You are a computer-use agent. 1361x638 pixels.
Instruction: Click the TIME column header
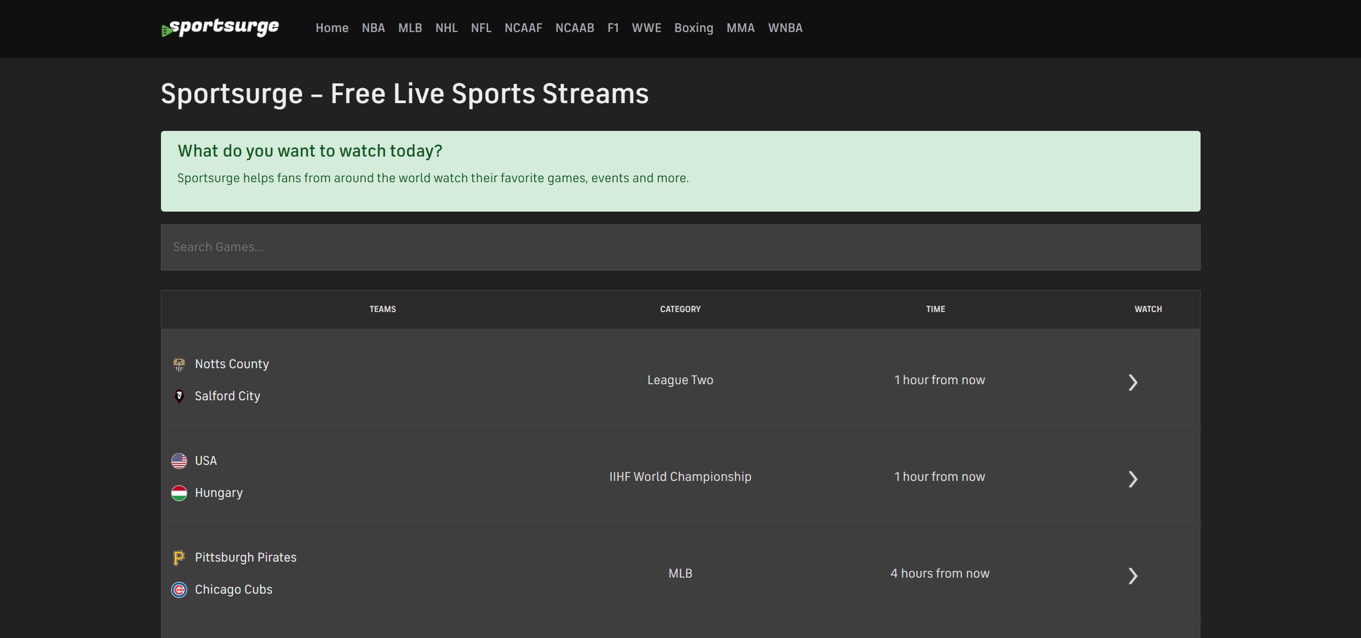click(x=936, y=309)
